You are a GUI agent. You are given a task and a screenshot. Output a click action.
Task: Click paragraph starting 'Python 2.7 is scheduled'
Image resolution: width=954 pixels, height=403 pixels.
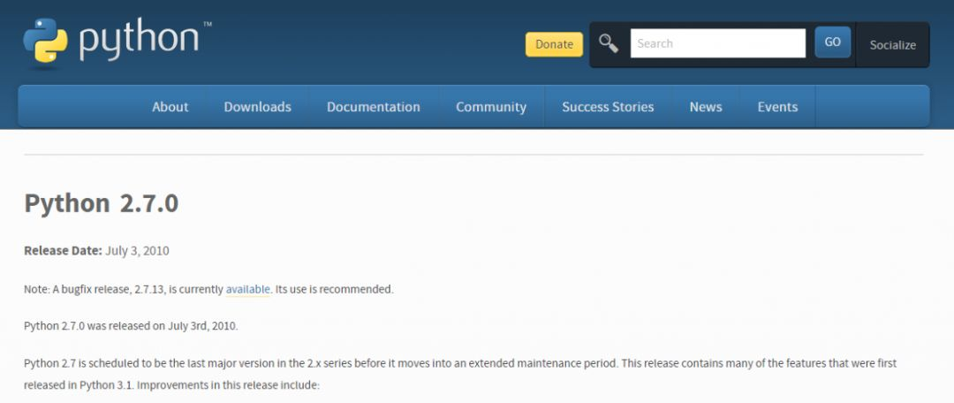click(460, 375)
